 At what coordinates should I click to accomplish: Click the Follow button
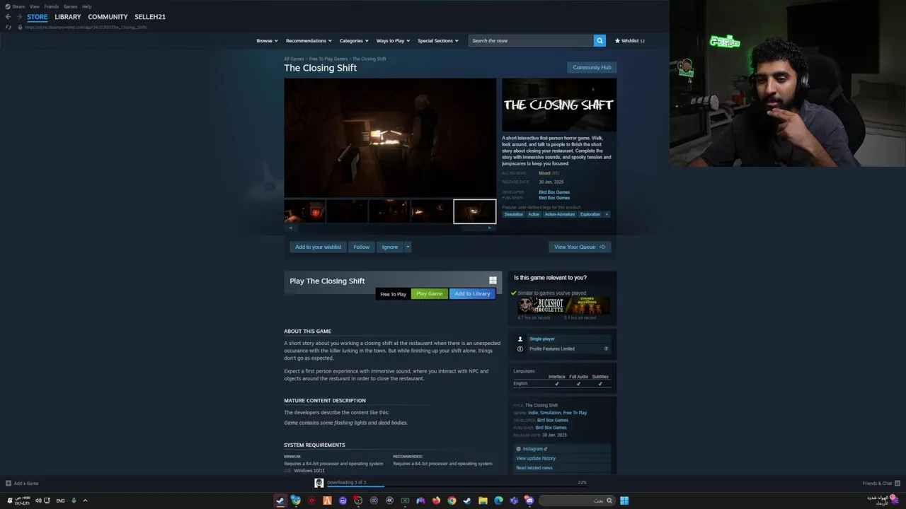point(362,247)
